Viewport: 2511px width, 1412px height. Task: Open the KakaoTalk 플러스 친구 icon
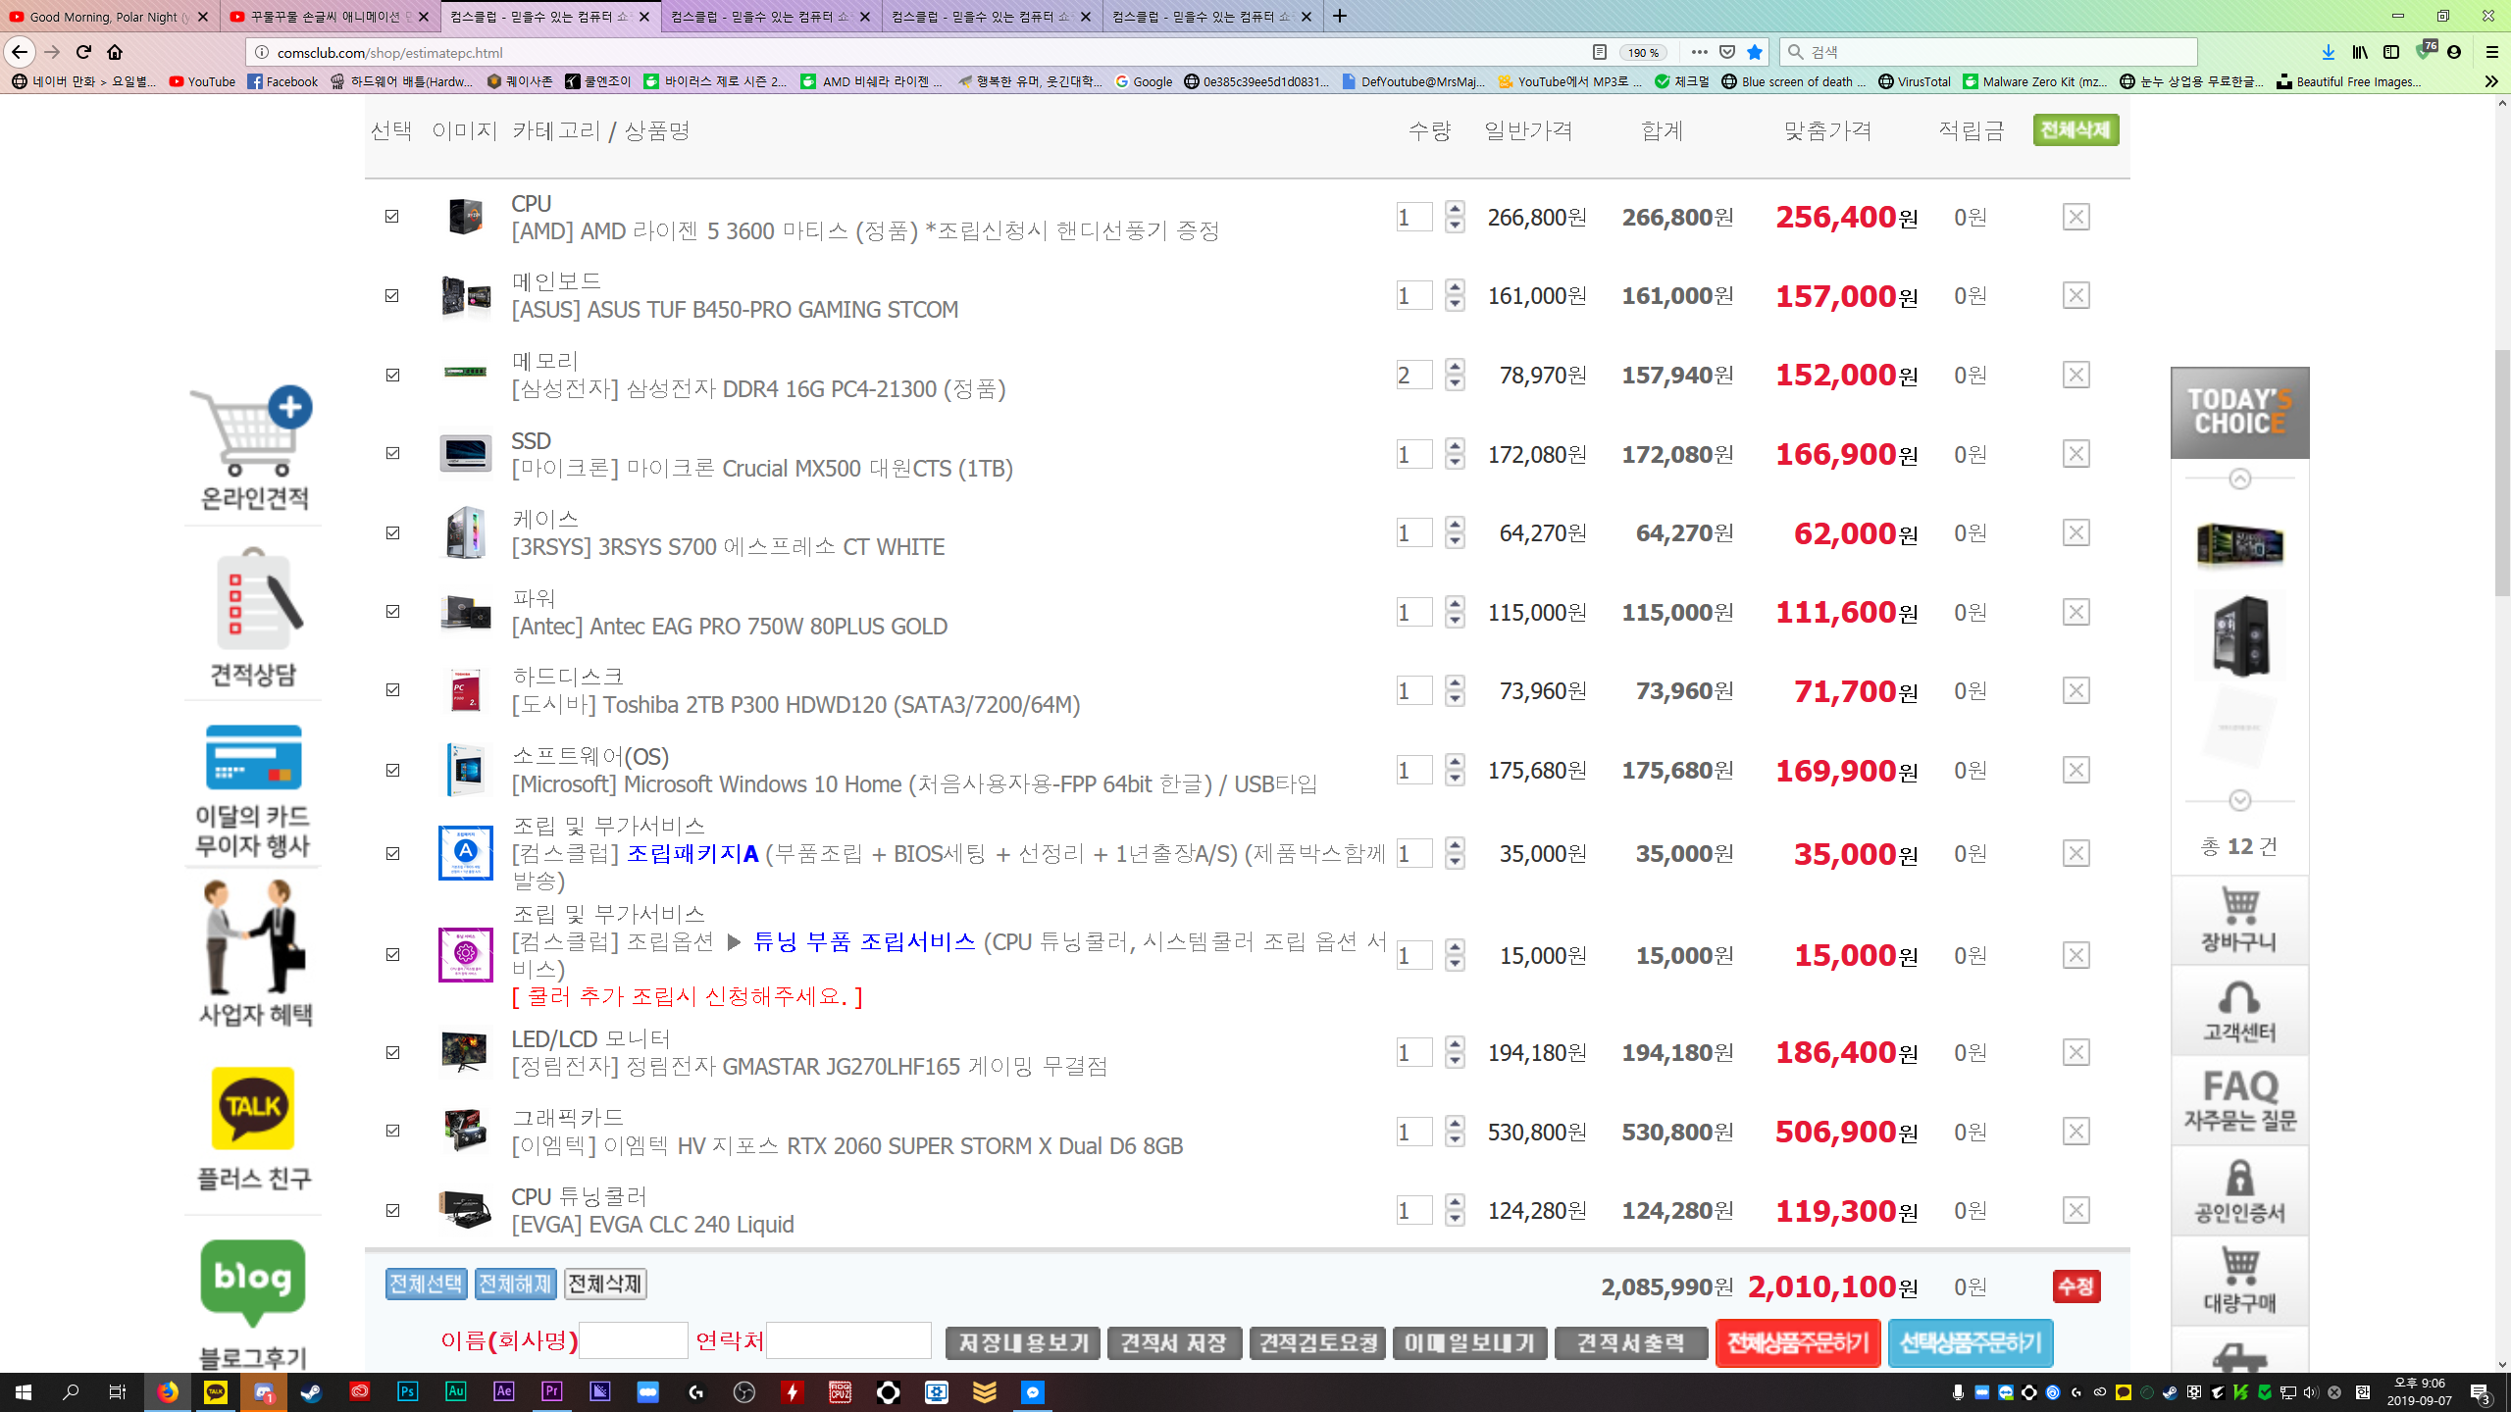253,1108
